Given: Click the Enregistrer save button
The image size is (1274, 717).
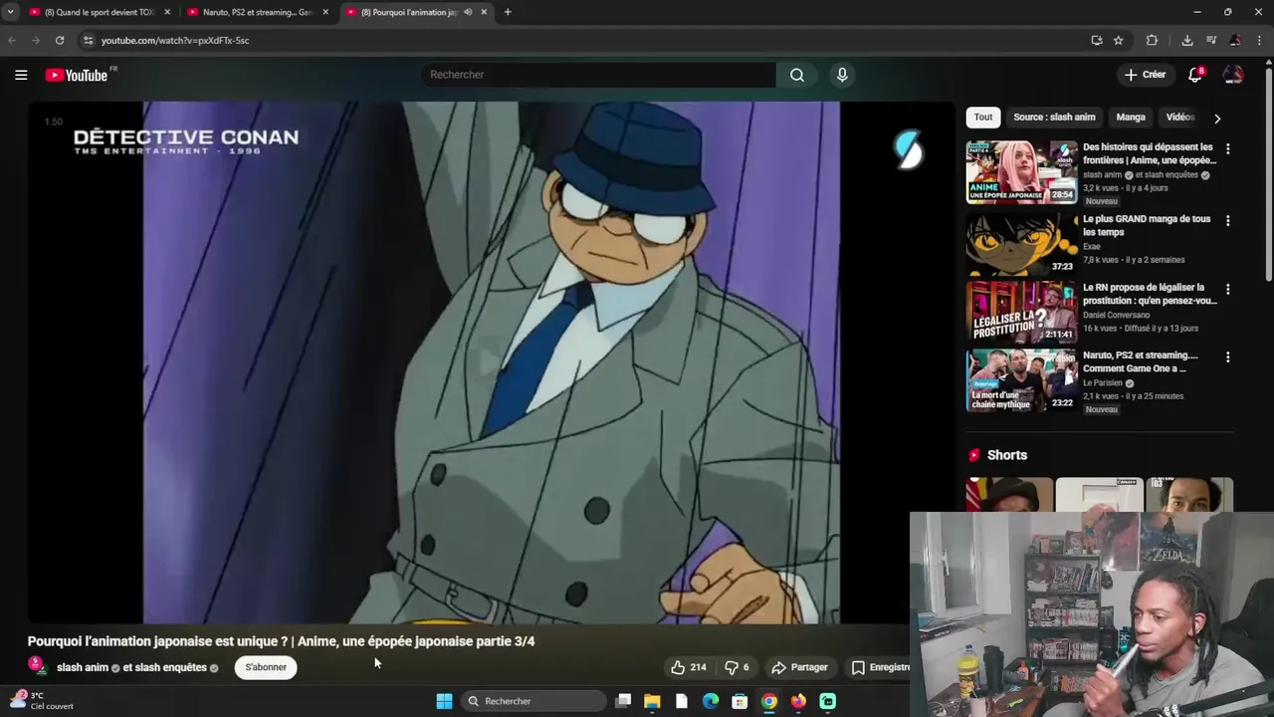Looking at the screenshot, I should pyautogui.click(x=880, y=667).
